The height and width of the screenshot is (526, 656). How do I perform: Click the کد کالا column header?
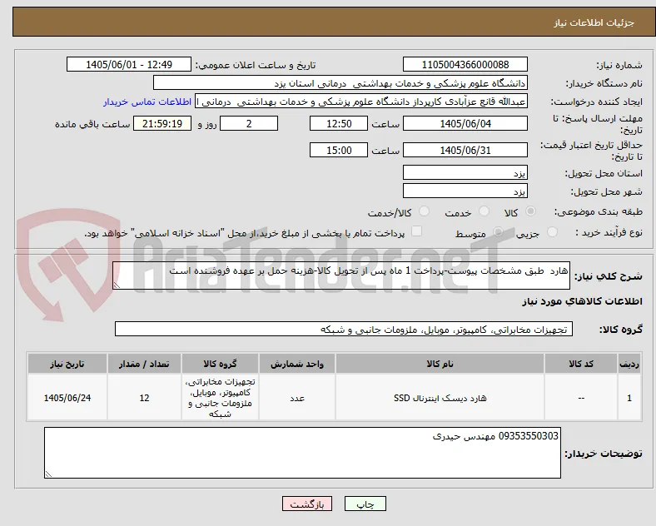coord(581,364)
